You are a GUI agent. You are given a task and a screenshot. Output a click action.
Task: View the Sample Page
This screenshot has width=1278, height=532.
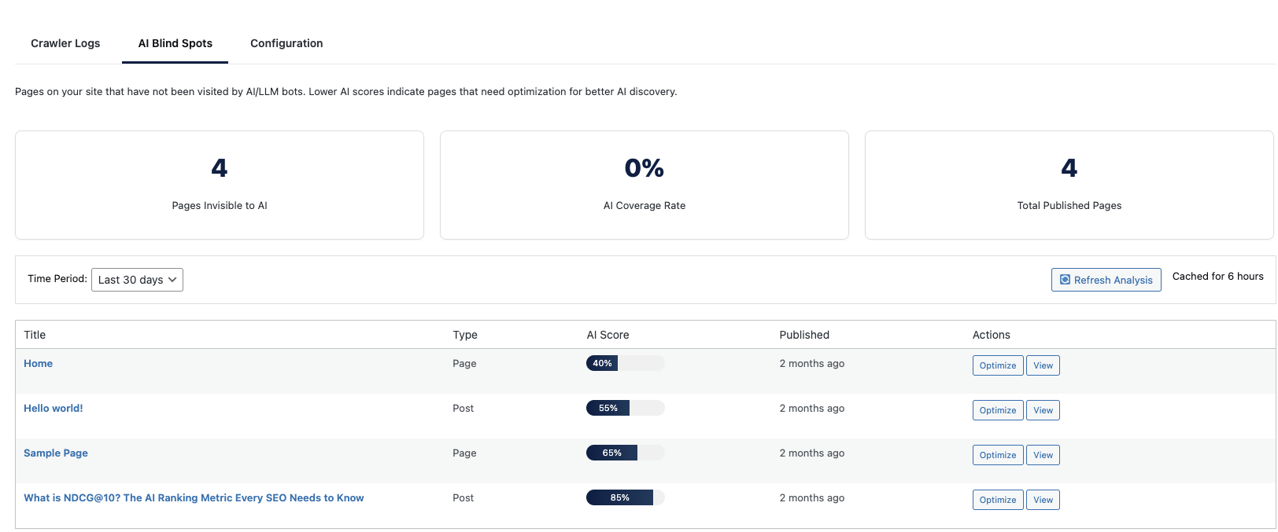pos(1043,455)
